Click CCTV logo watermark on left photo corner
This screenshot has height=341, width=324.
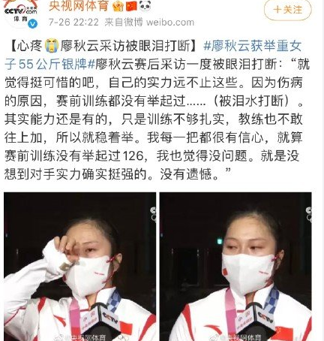pos(153,213)
